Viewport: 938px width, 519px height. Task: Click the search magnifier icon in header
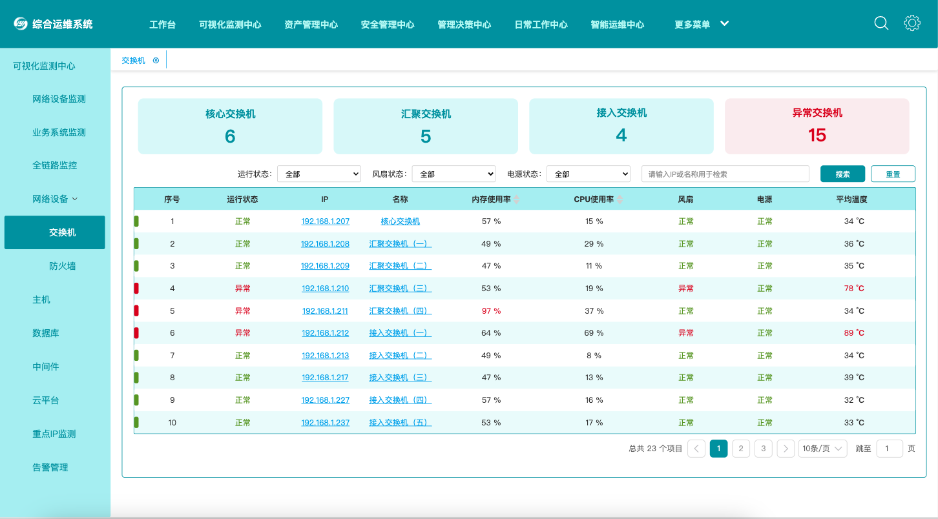pyautogui.click(x=881, y=23)
